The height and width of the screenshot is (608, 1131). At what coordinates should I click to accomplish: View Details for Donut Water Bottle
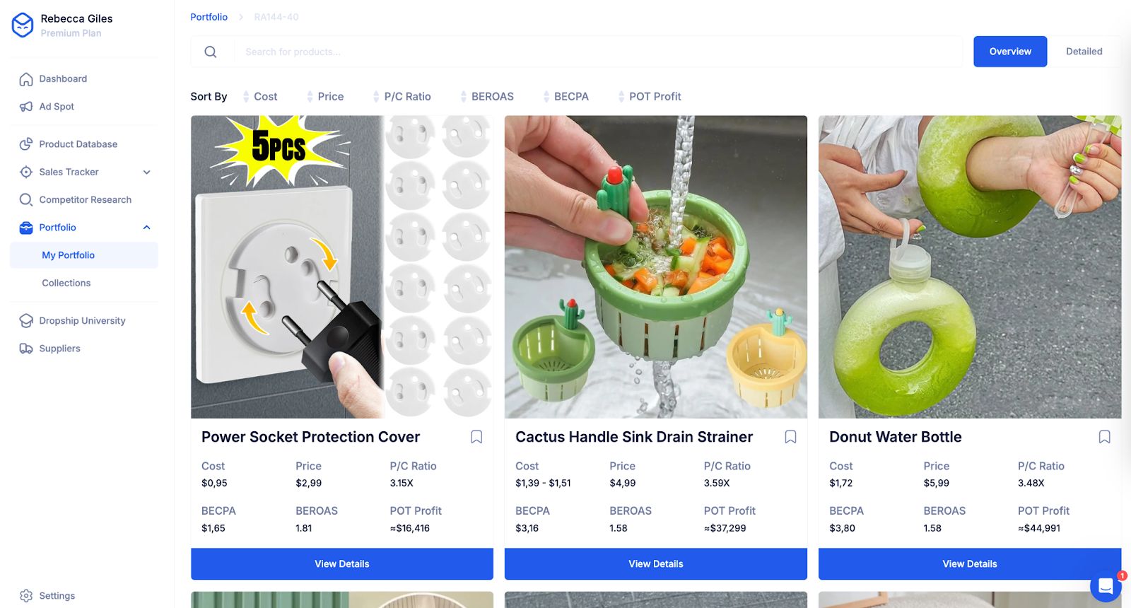(x=970, y=564)
